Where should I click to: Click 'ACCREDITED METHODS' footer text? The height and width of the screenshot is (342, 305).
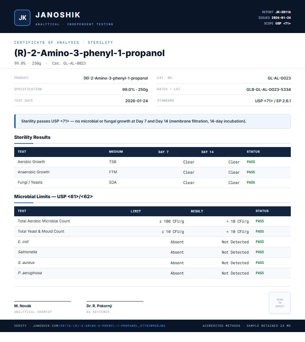click(x=221, y=326)
